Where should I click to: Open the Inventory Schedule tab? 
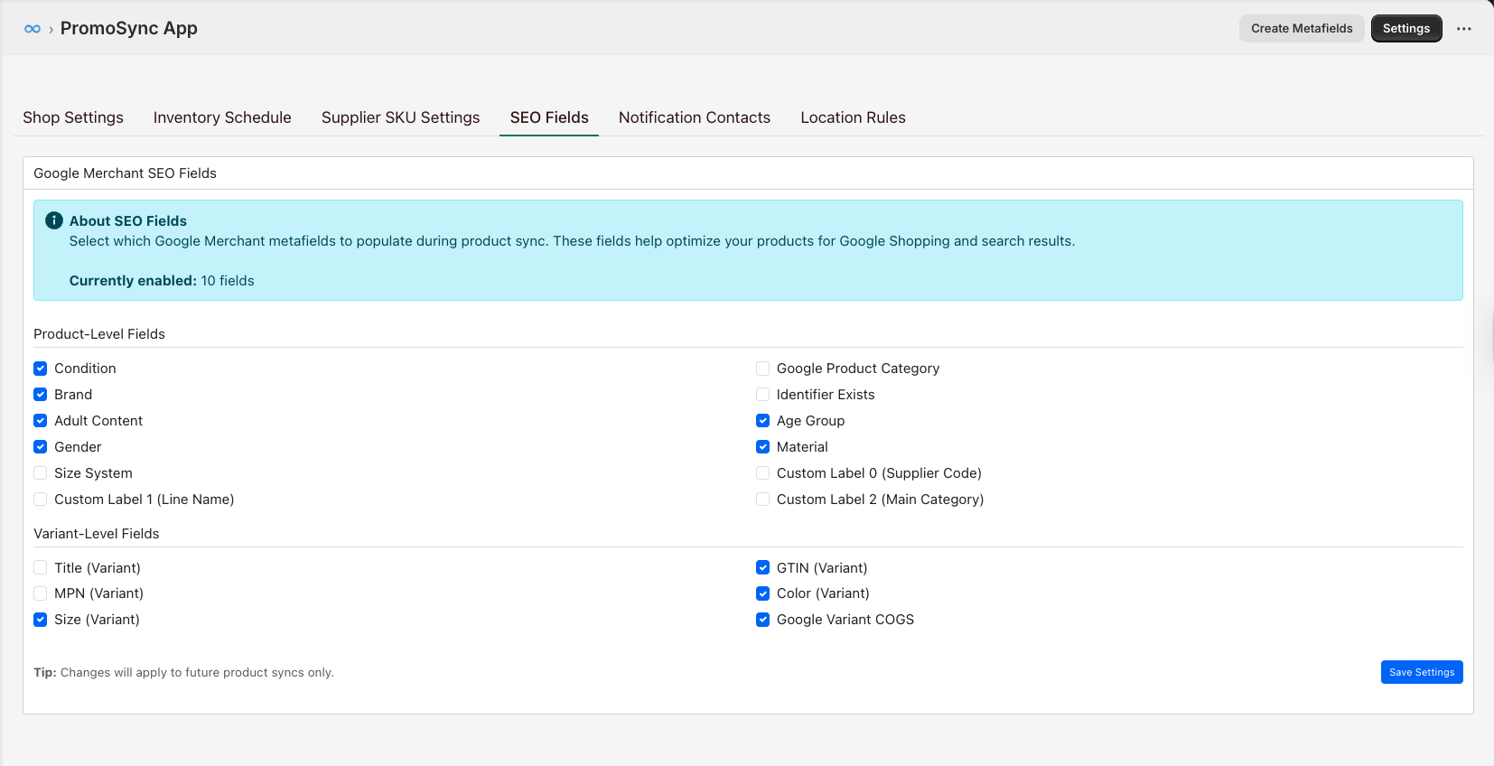click(x=222, y=117)
